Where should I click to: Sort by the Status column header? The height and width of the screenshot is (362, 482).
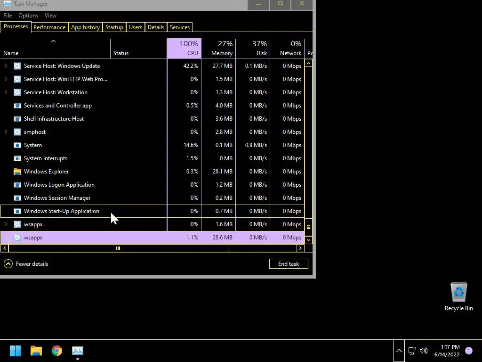click(x=139, y=49)
